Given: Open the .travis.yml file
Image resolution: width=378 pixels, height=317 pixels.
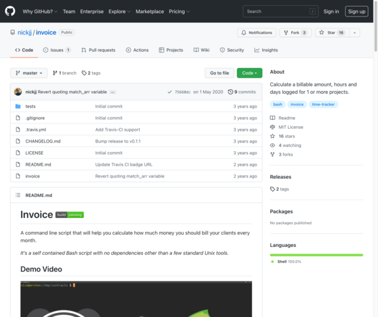Looking at the screenshot, I should 36,129.
